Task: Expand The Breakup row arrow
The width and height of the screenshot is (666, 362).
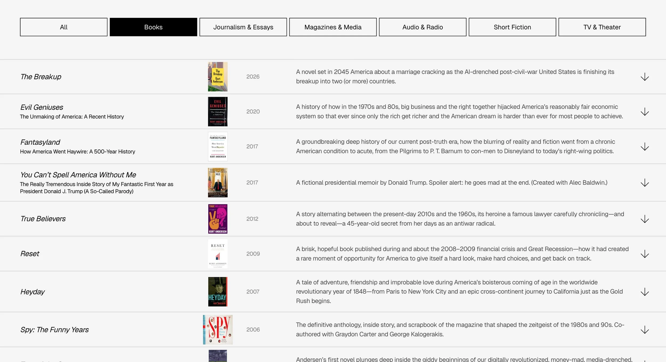Action: click(x=645, y=77)
